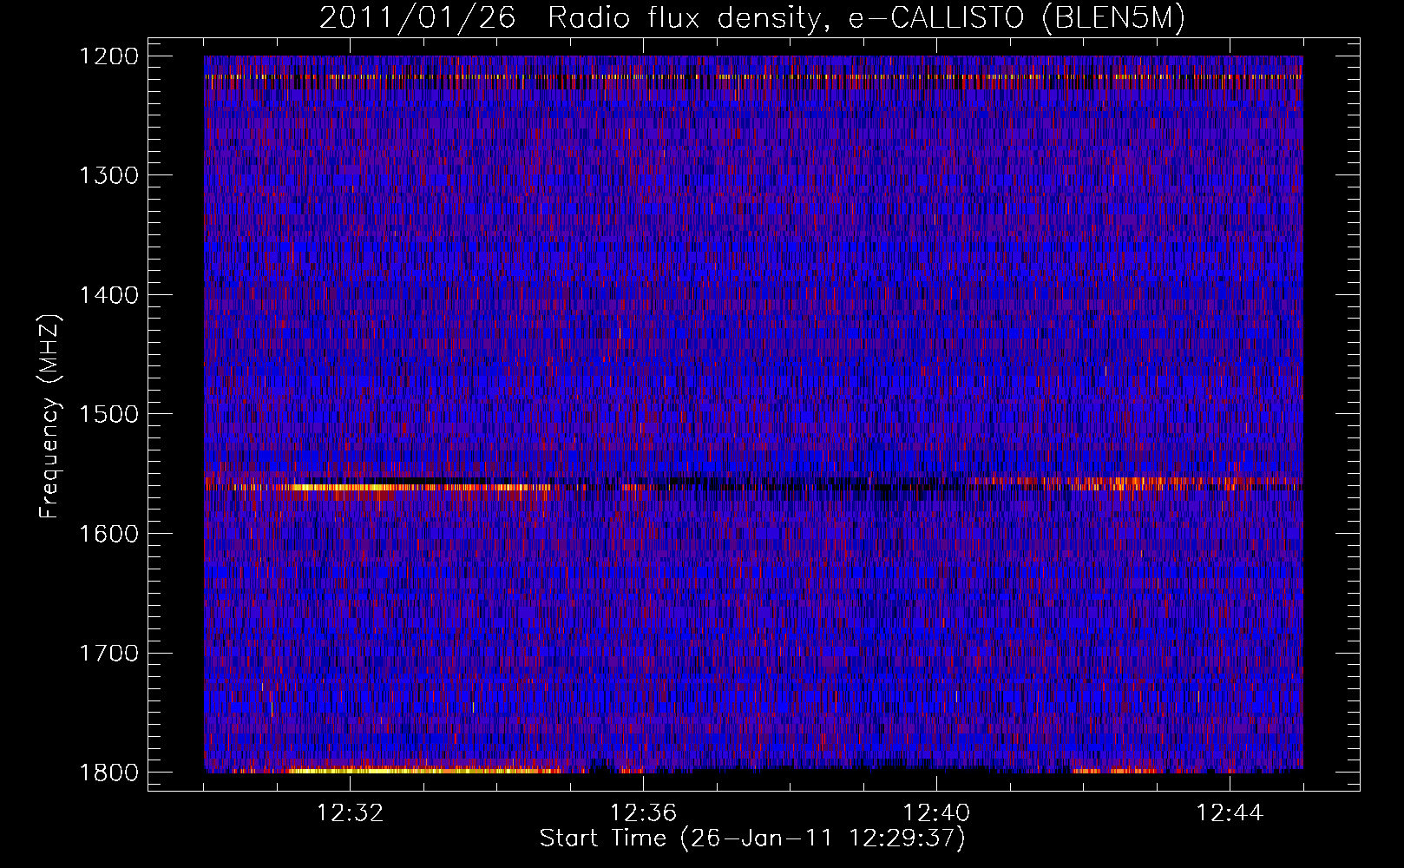Click the plot title "2011/01/26 Radio flux density, e-CALLISTO (BLEN5M)"
Screen dimensions: 1404x868
tap(752, 18)
